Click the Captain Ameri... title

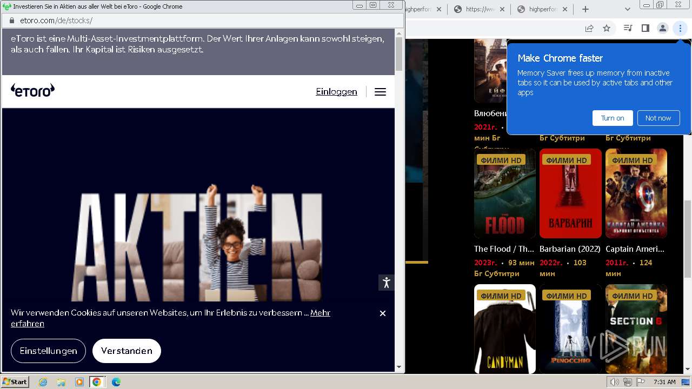tap(635, 249)
